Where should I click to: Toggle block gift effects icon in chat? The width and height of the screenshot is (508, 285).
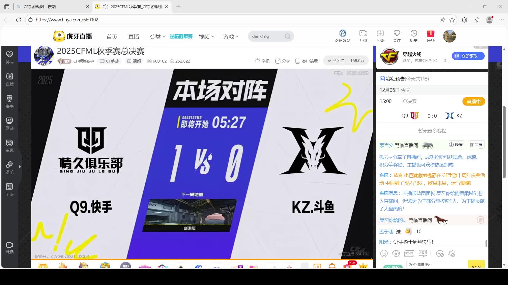452,254
